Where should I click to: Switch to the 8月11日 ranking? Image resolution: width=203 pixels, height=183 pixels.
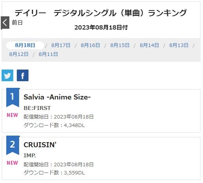(x=48, y=54)
